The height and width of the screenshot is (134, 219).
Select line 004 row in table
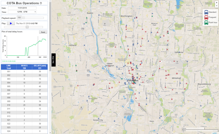tap(24, 83)
